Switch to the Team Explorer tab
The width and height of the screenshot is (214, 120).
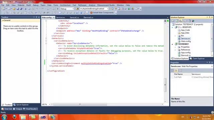[x=197, y=59]
